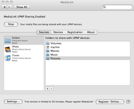Focus the search field in toolbar
This screenshot has height=109, width=134.
click(x=117, y=7)
